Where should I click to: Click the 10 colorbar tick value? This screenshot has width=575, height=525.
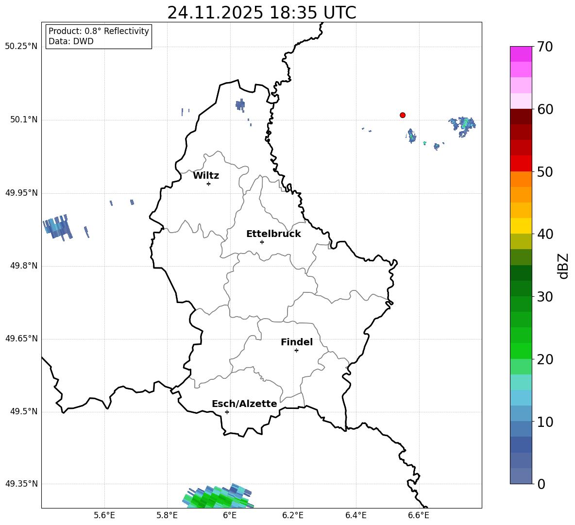545,422
